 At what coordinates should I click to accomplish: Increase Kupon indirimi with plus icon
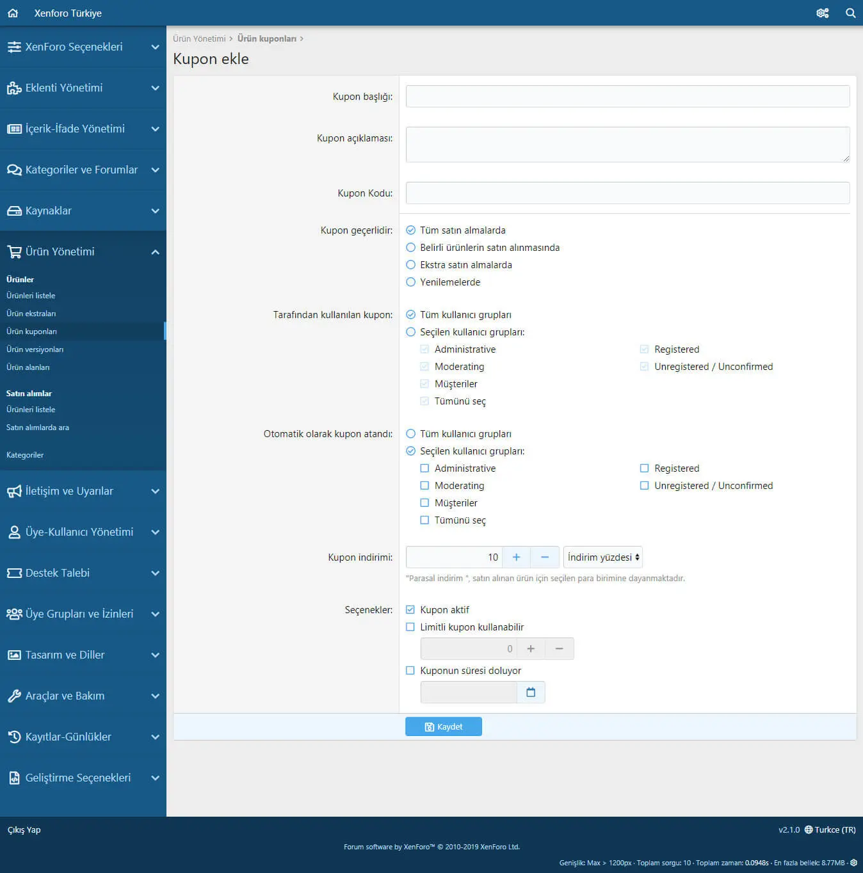(516, 557)
